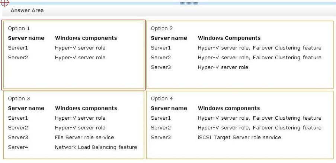Select the Option 3 answer box
336x163 pixels.
[x=74, y=125]
